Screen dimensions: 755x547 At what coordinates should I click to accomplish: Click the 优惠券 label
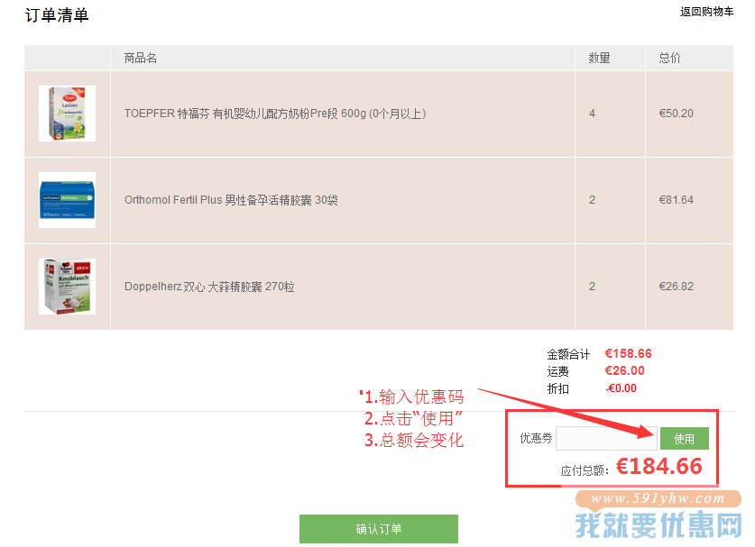point(536,438)
